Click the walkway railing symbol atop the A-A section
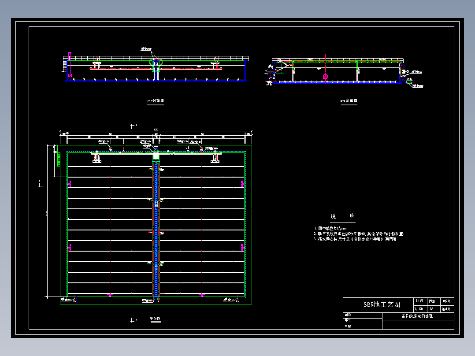Screen dimensions: 475x356 pyautogui.click(x=132, y=57)
